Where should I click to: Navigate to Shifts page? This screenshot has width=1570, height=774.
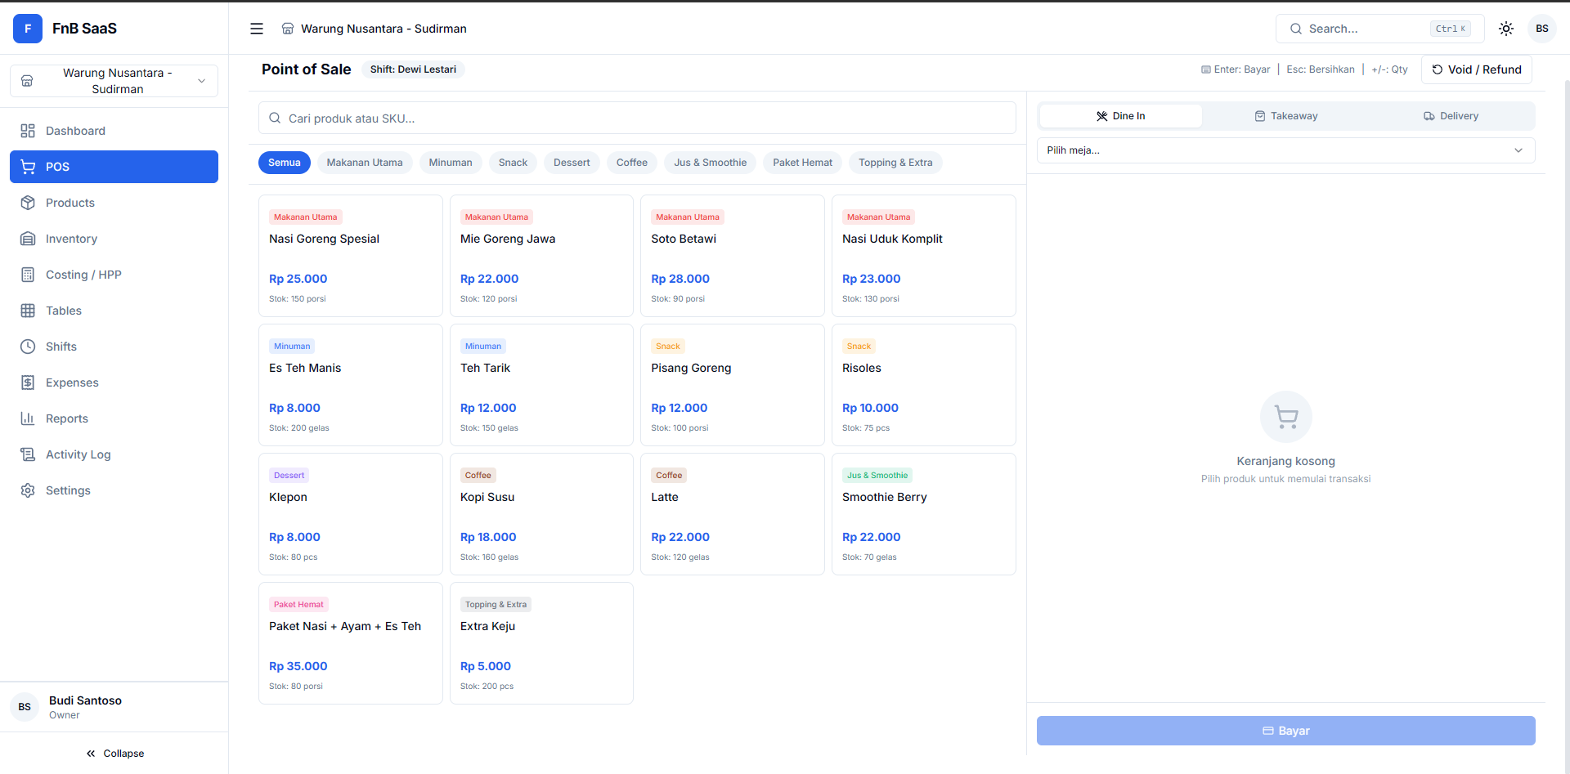click(x=61, y=347)
